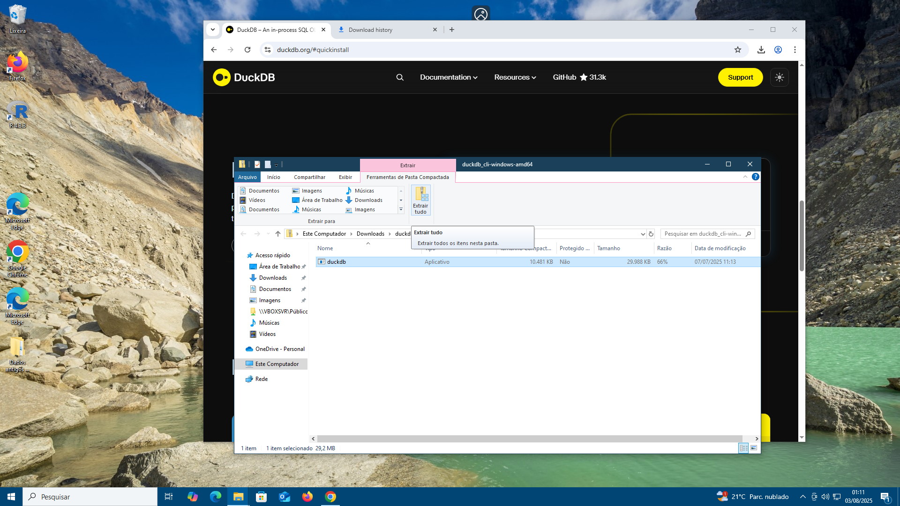Open Chrome downloads icon in toolbar
The width and height of the screenshot is (900, 506).
click(761, 50)
